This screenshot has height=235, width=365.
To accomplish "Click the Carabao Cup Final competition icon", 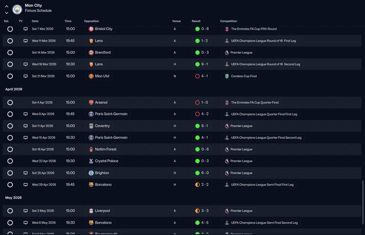I will 227,76.
